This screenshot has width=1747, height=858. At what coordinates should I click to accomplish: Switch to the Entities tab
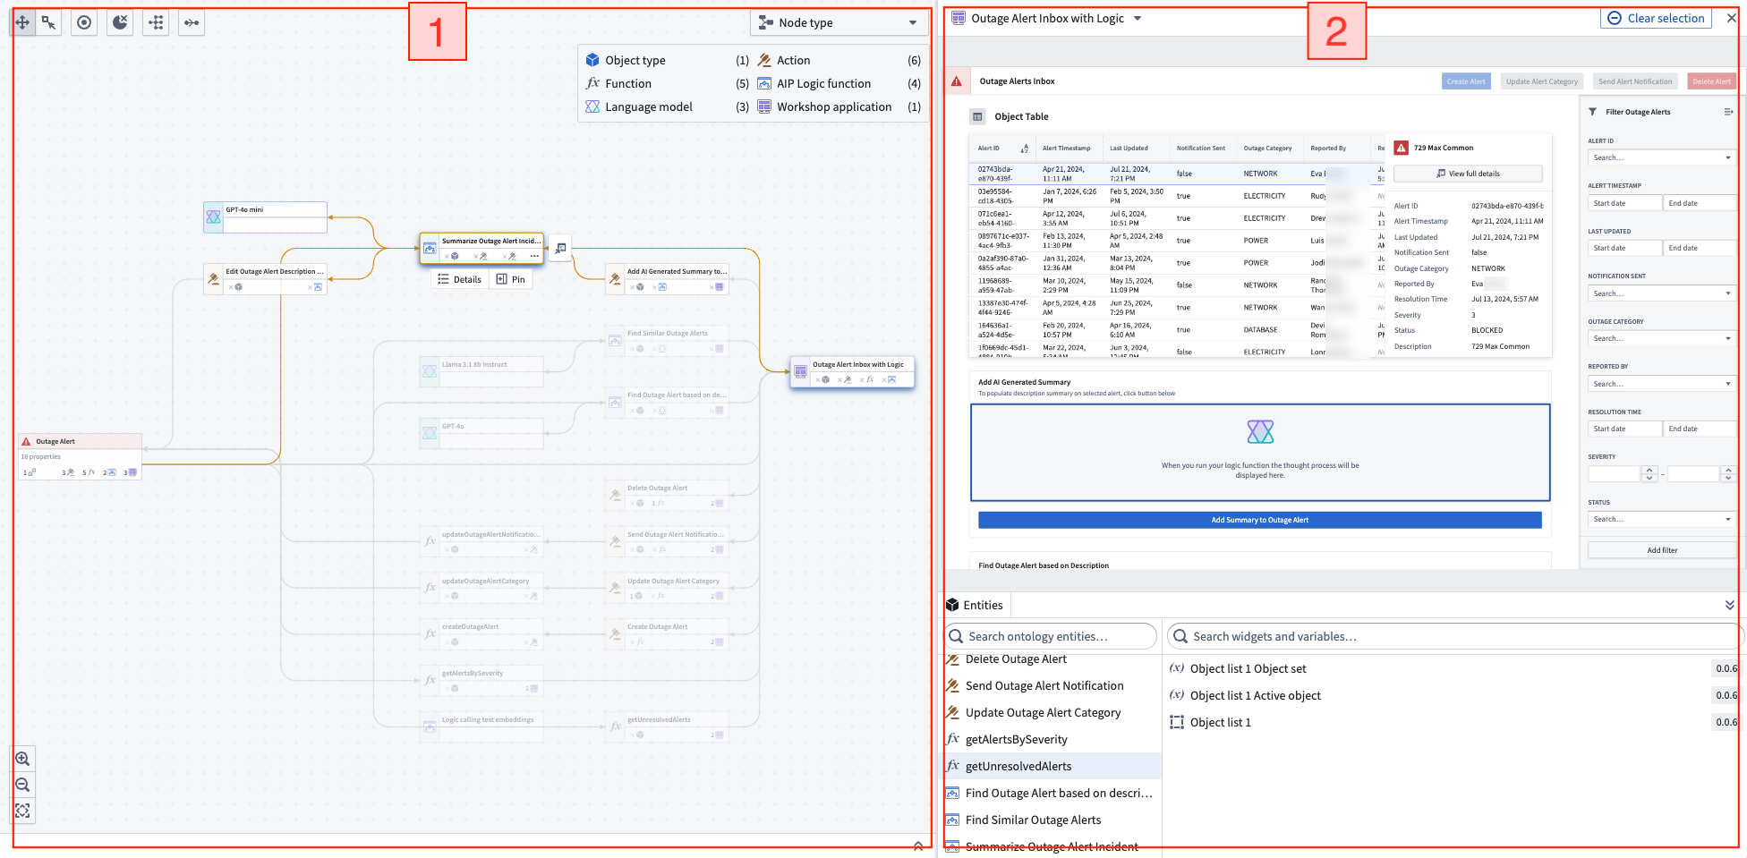(976, 605)
